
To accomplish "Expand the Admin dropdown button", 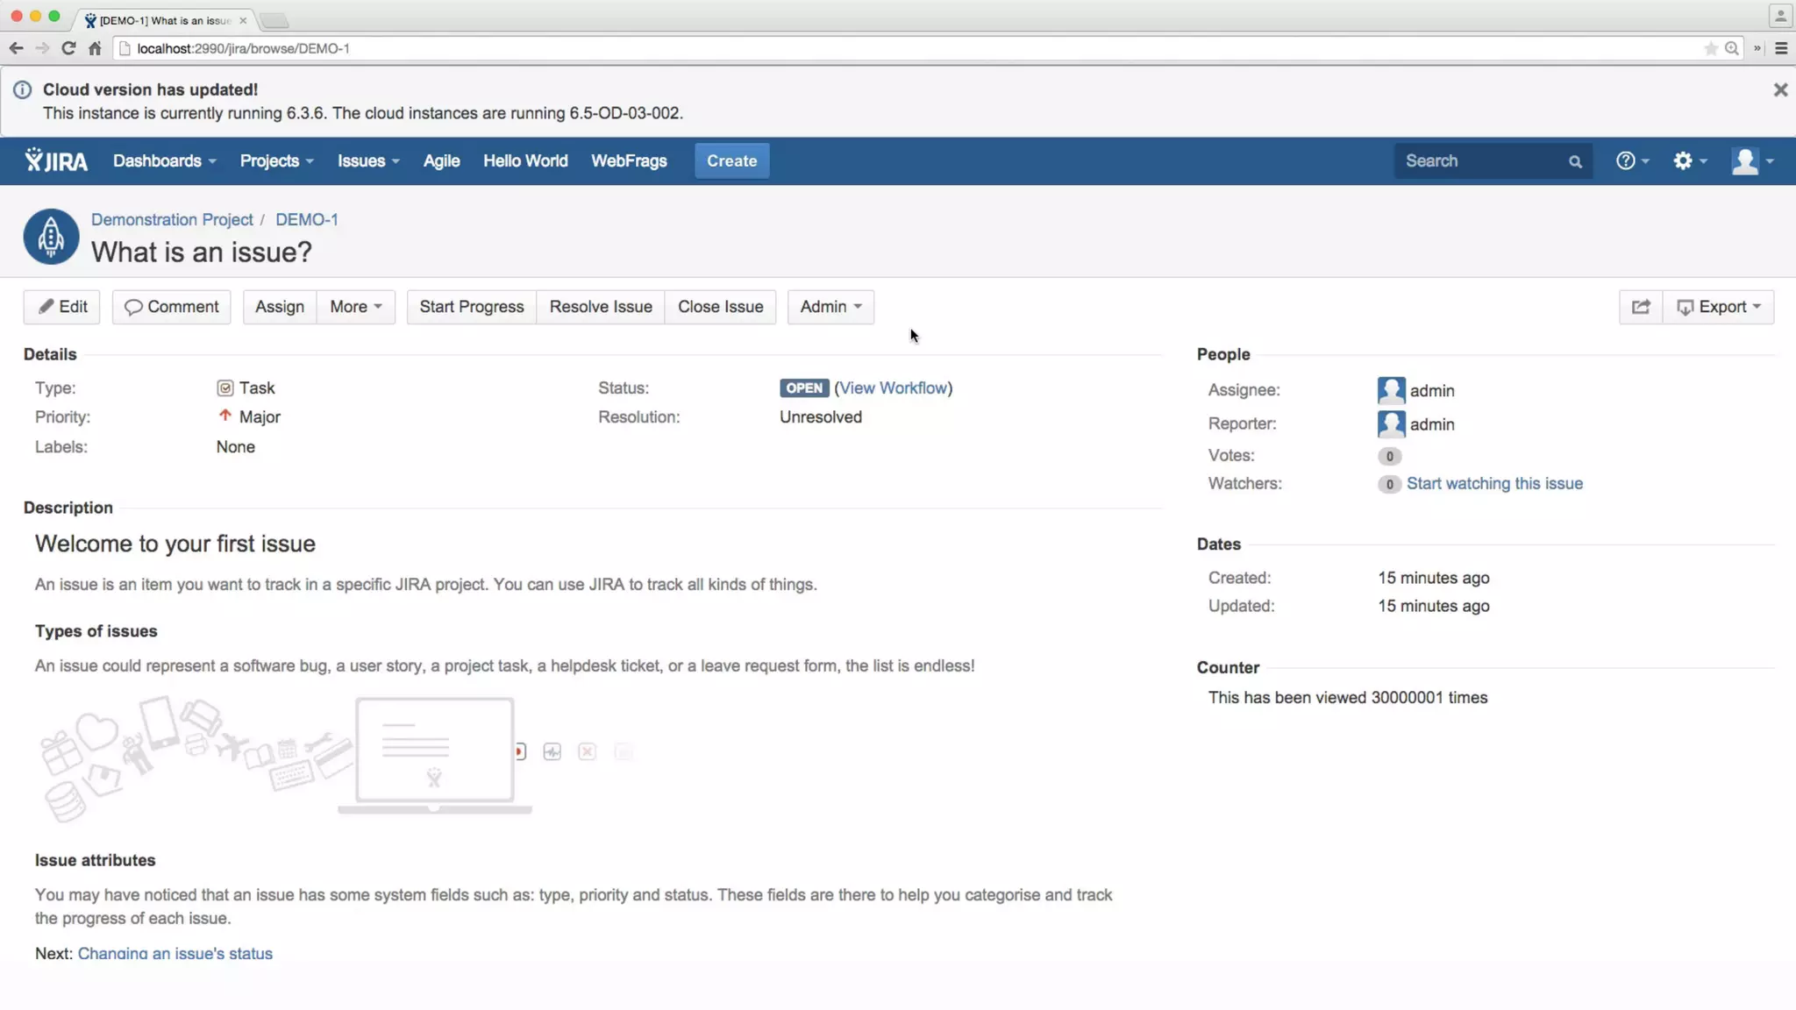I will pyautogui.click(x=830, y=307).
